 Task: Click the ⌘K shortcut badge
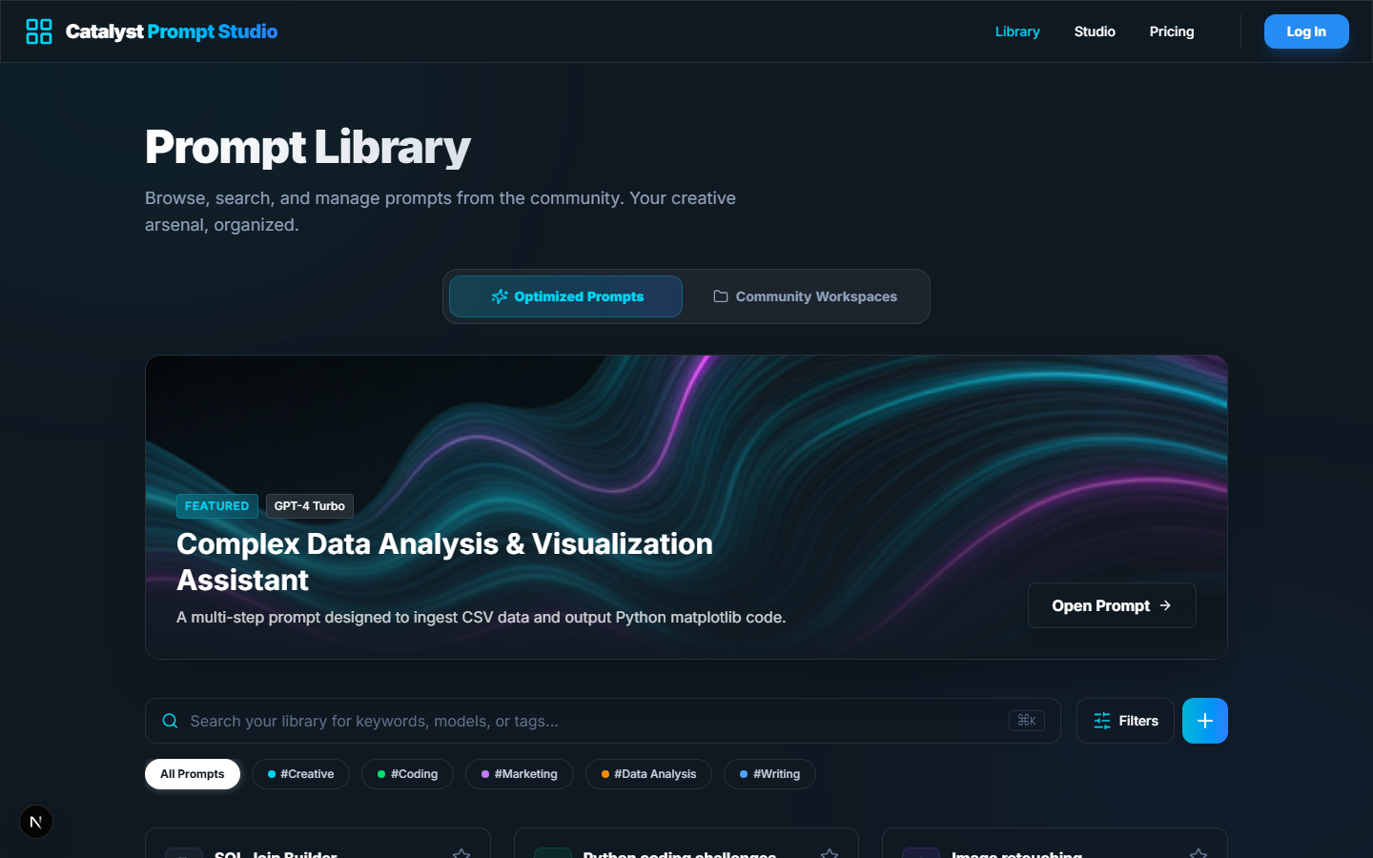click(x=1027, y=721)
